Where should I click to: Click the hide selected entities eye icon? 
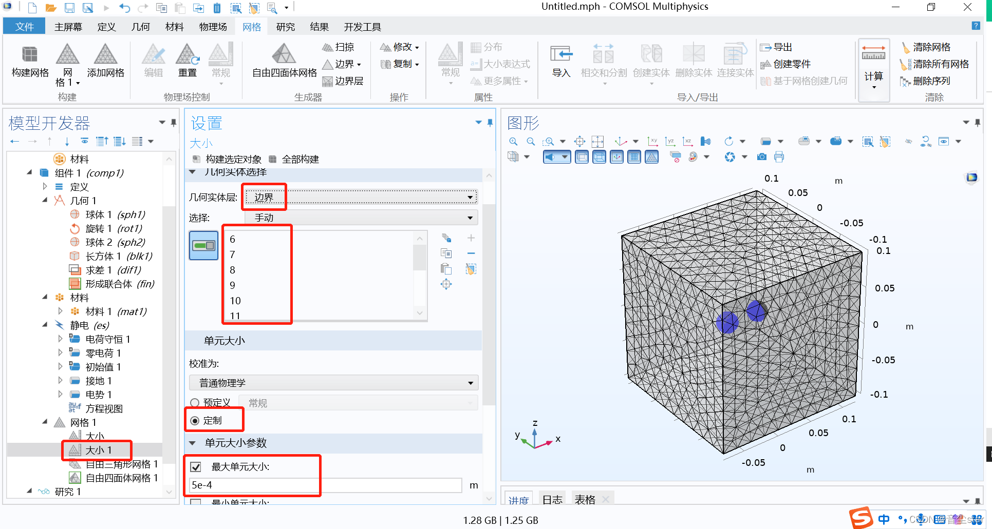909,141
